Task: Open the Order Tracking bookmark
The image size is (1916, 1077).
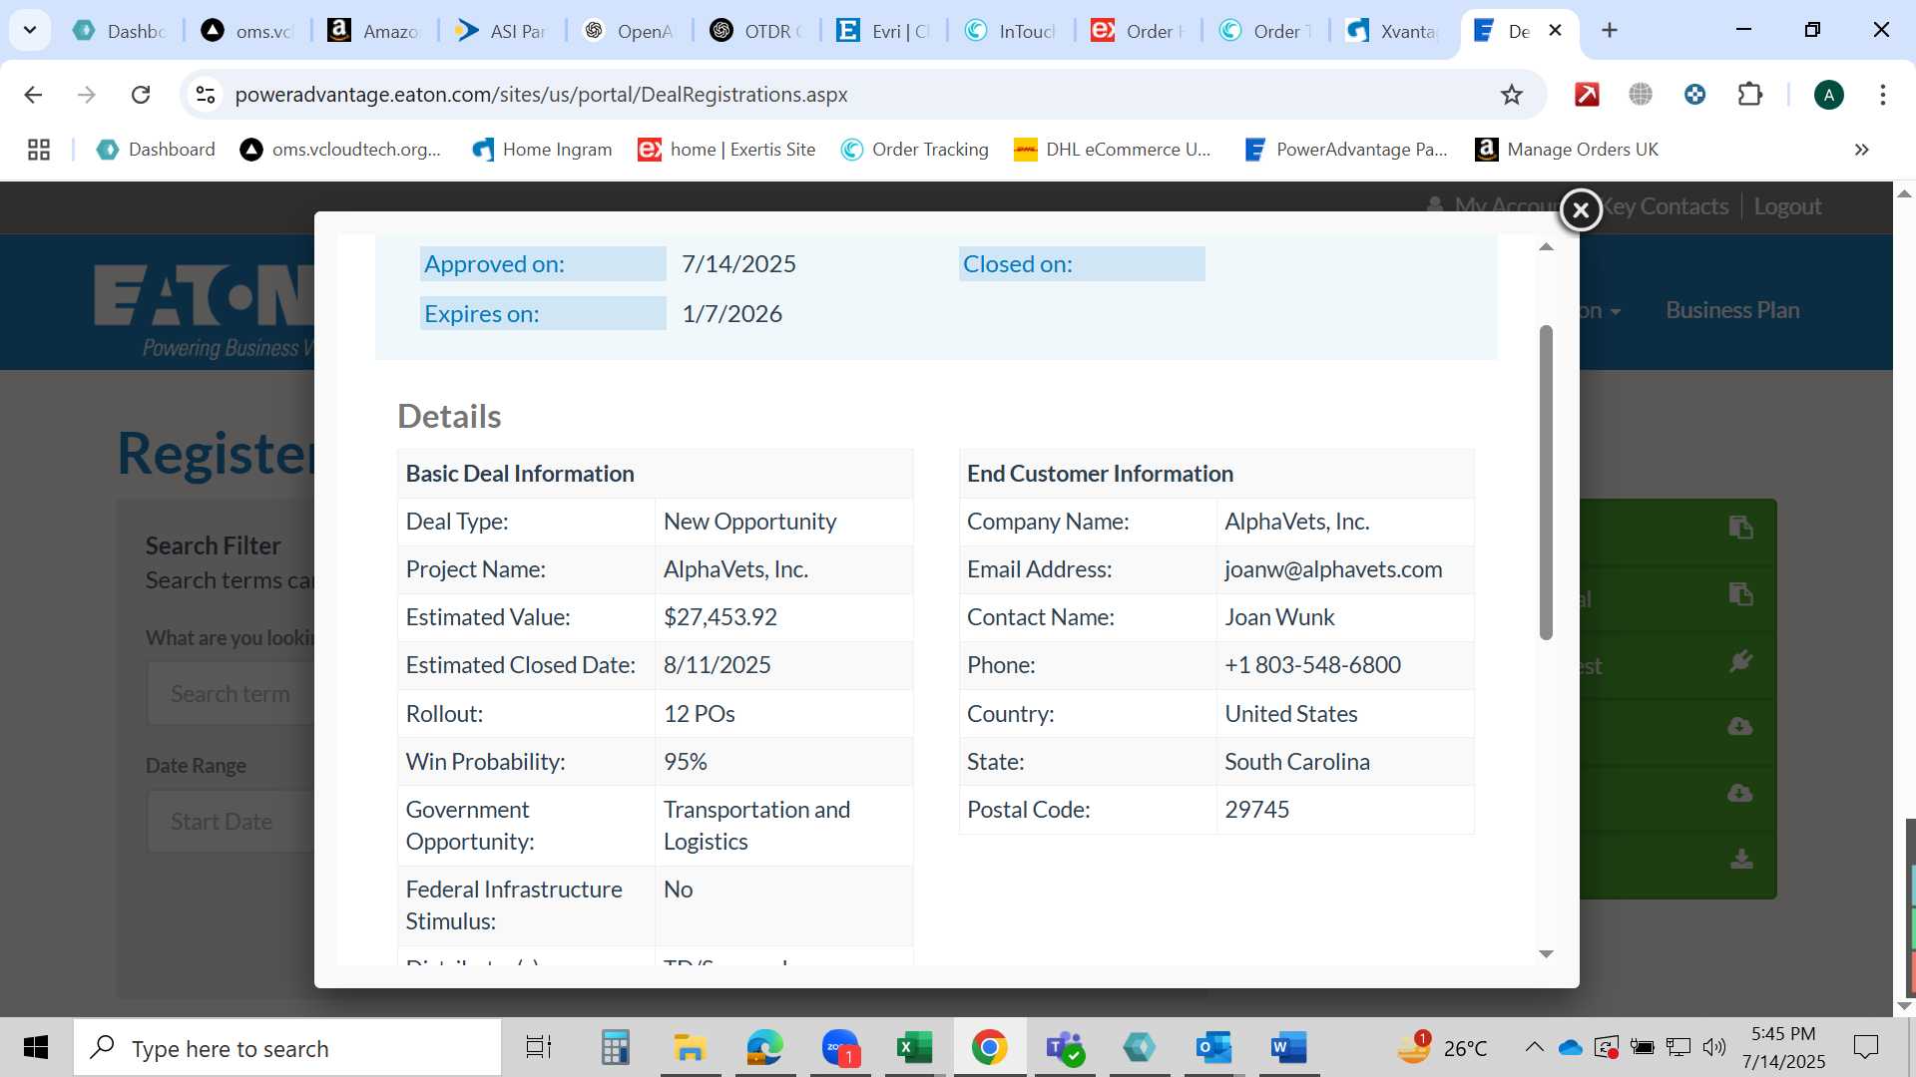Action: (915, 150)
